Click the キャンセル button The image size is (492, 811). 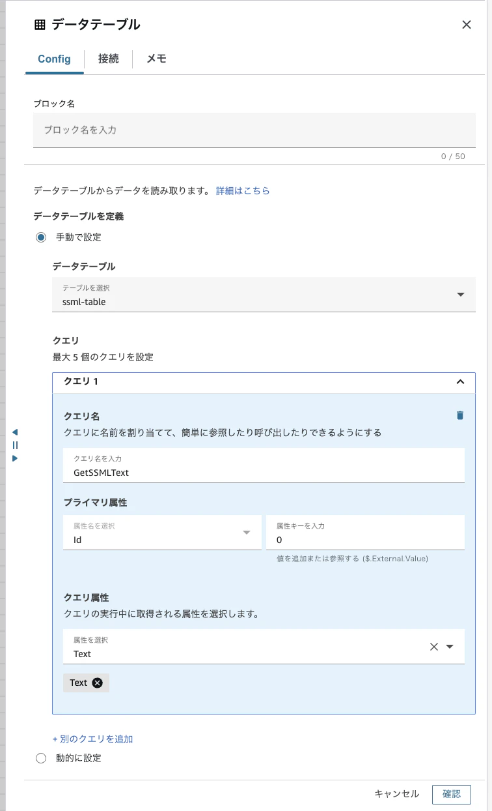tap(397, 794)
